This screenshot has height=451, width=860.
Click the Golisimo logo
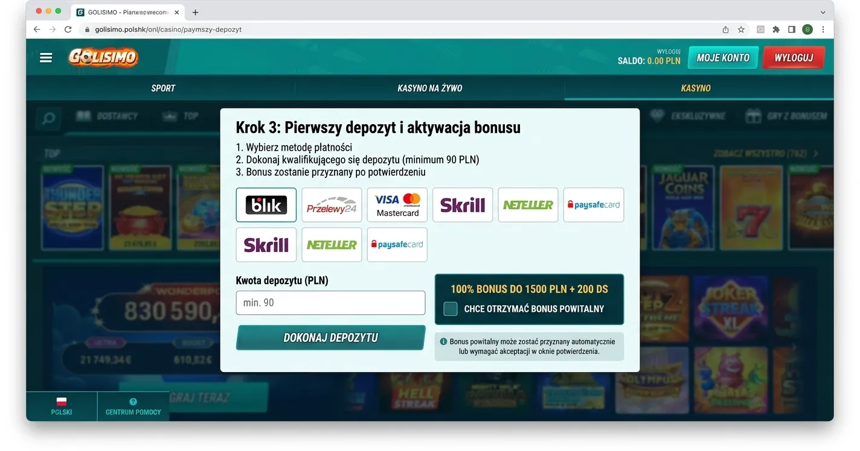click(x=103, y=57)
